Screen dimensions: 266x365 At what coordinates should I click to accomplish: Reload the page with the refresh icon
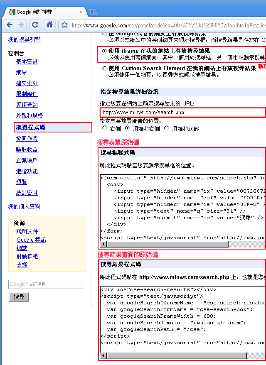click(35, 24)
